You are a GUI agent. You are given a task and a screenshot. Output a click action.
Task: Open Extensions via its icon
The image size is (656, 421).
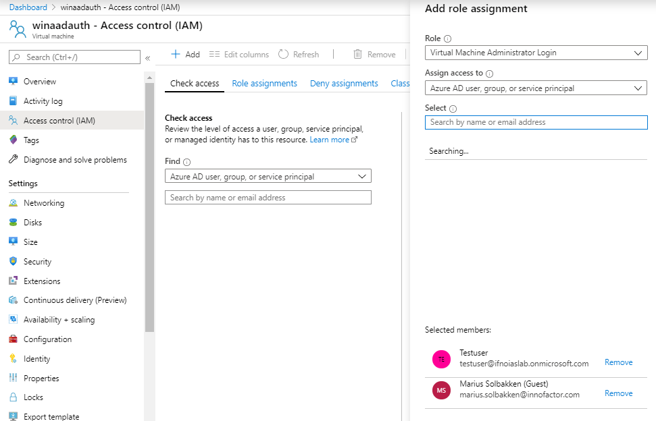[13, 281]
